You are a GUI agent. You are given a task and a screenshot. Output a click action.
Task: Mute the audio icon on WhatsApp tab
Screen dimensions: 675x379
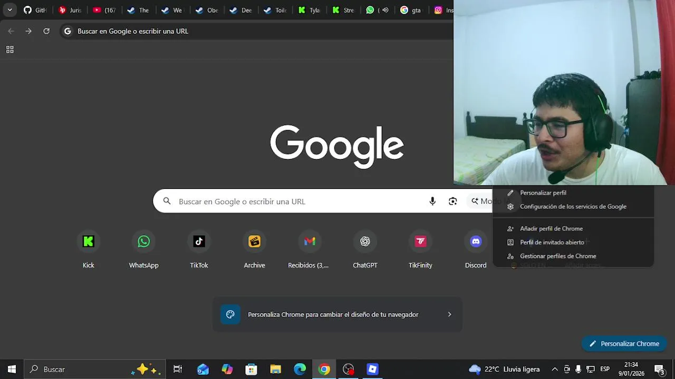click(385, 10)
